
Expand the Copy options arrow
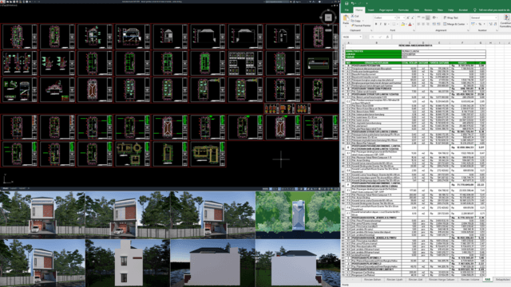tap(363, 21)
